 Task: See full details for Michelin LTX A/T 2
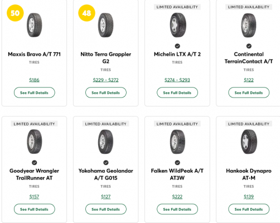click(177, 93)
